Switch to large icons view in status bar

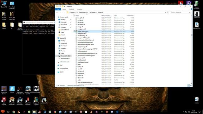(191, 85)
